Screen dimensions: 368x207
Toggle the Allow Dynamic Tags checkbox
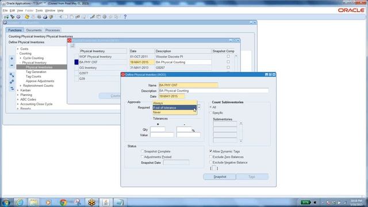coord(211,151)
